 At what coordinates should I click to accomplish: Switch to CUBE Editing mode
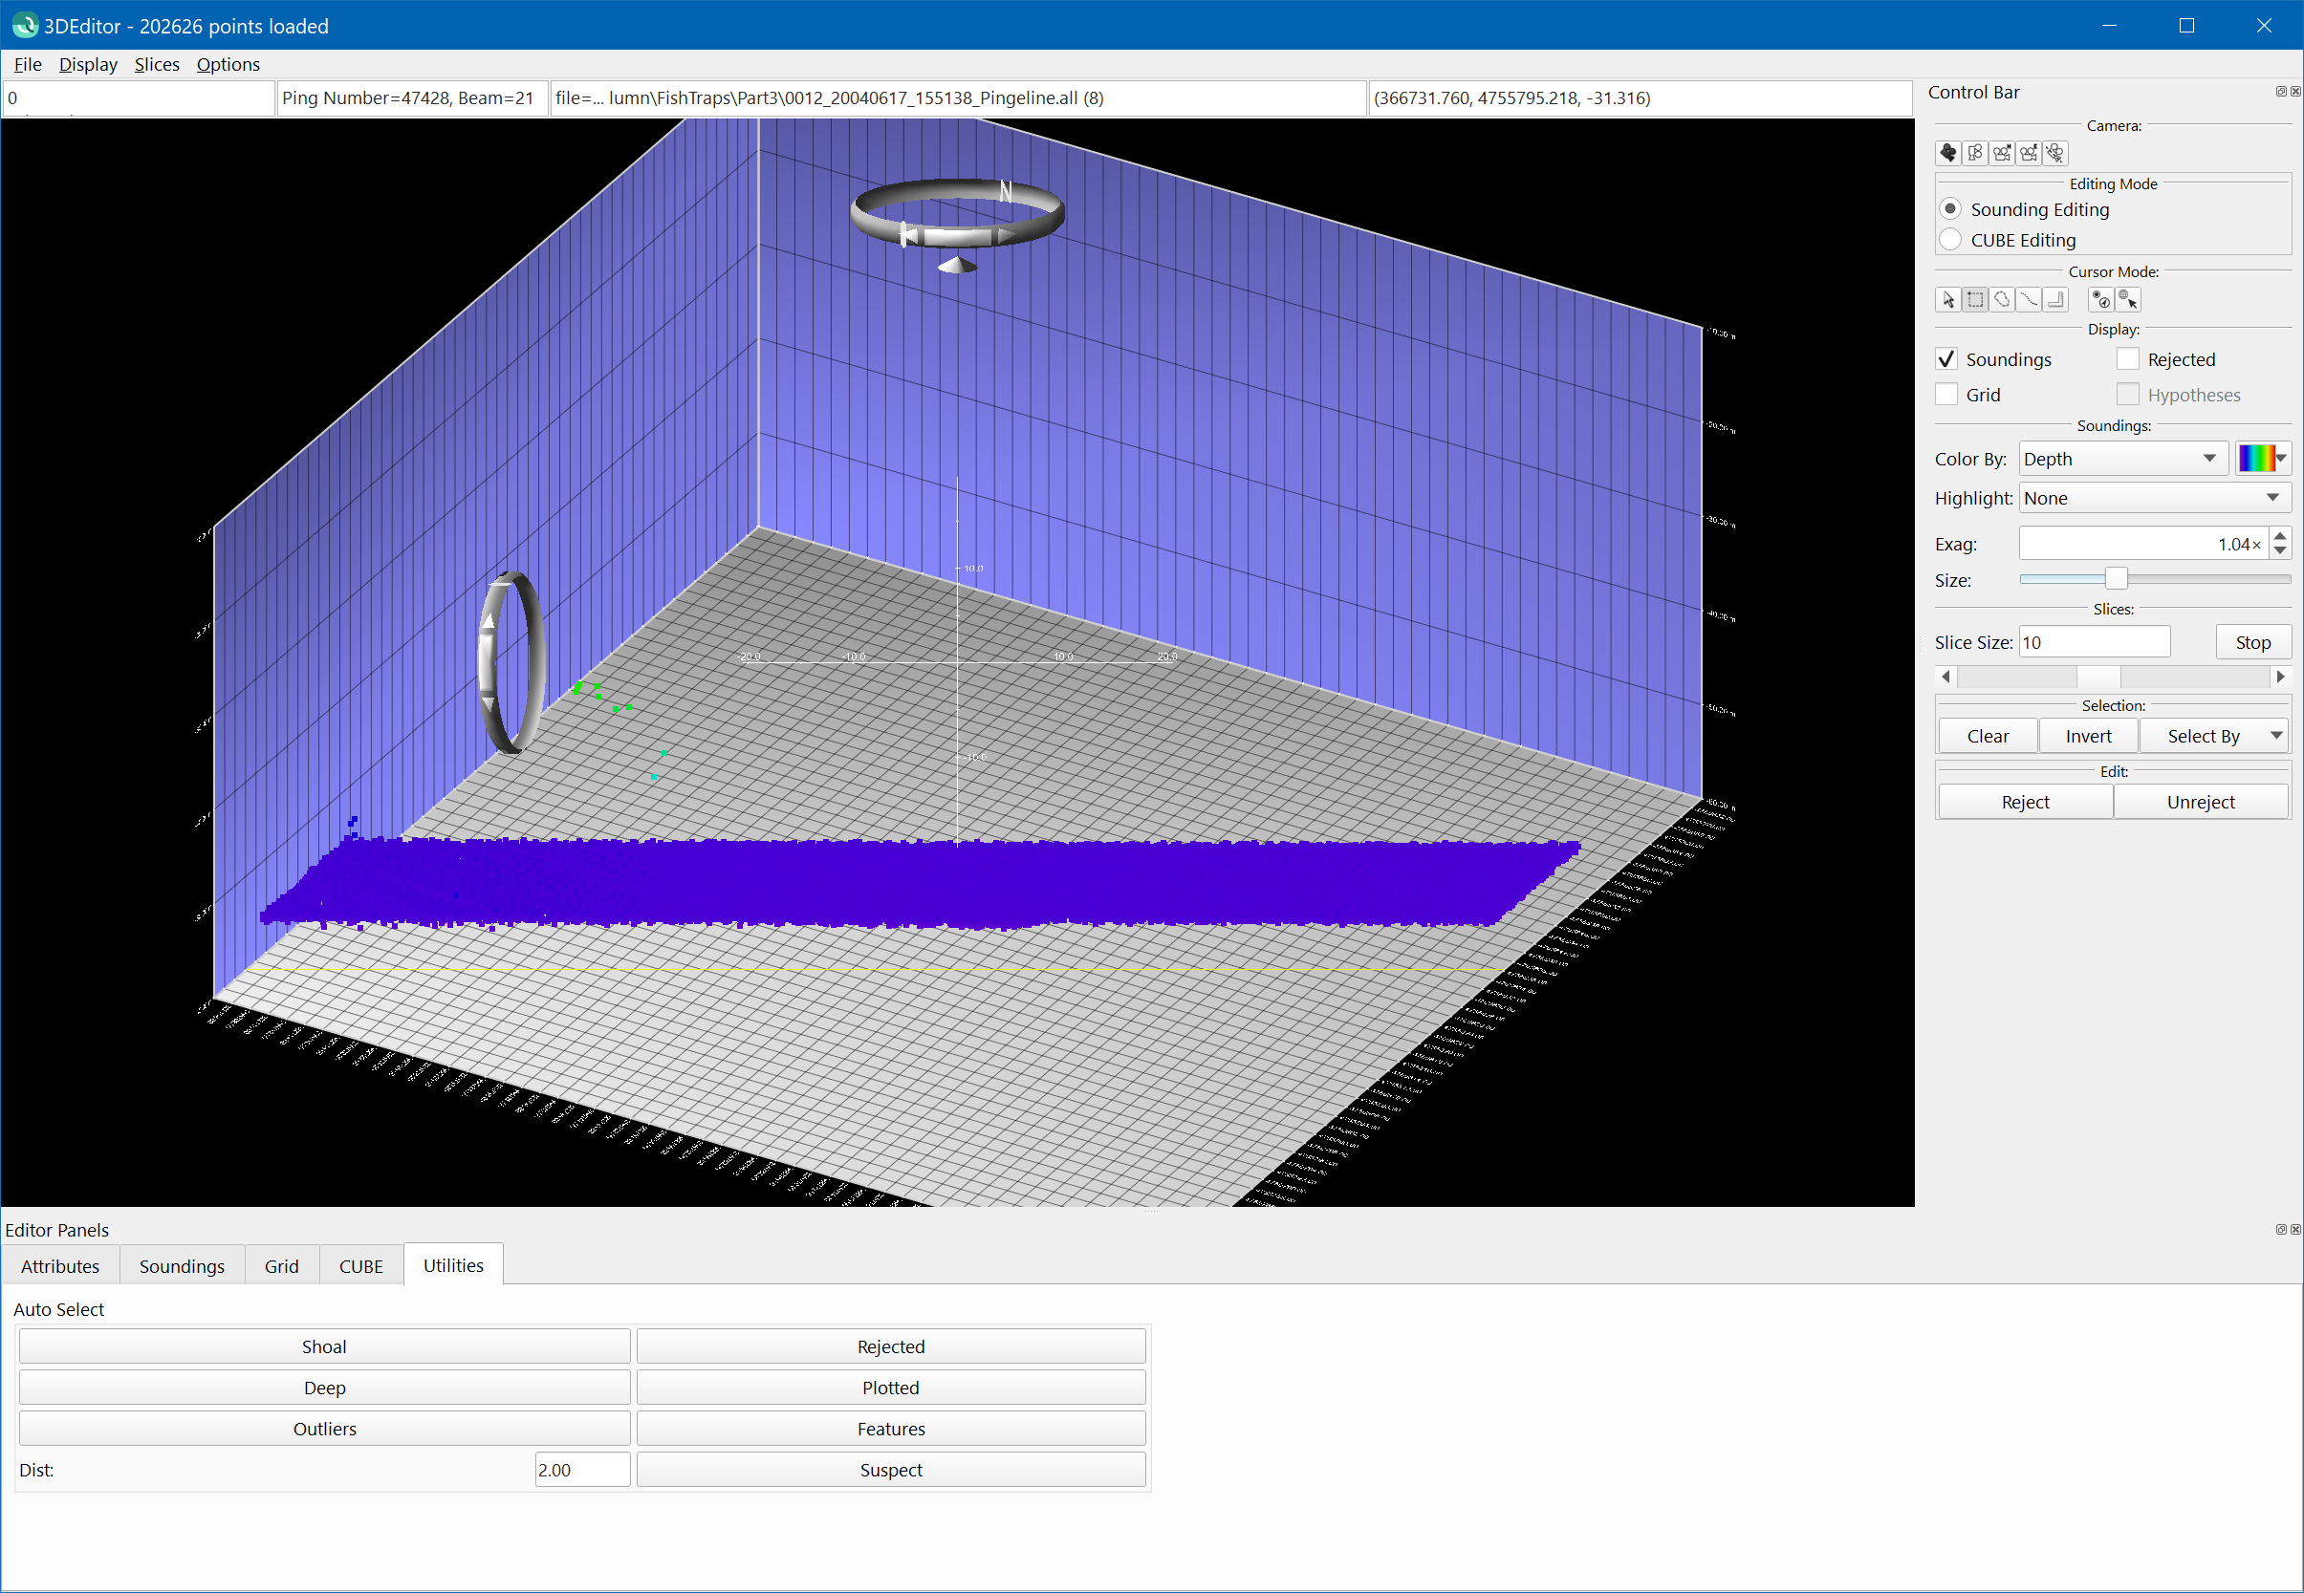1950,241
